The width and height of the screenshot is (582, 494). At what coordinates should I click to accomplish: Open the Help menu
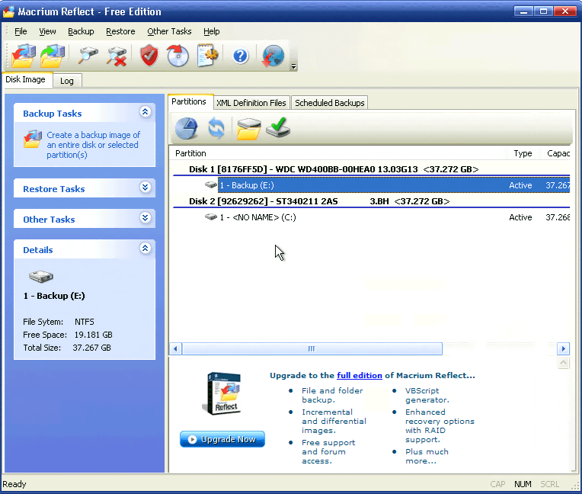[x=212, y=31]
